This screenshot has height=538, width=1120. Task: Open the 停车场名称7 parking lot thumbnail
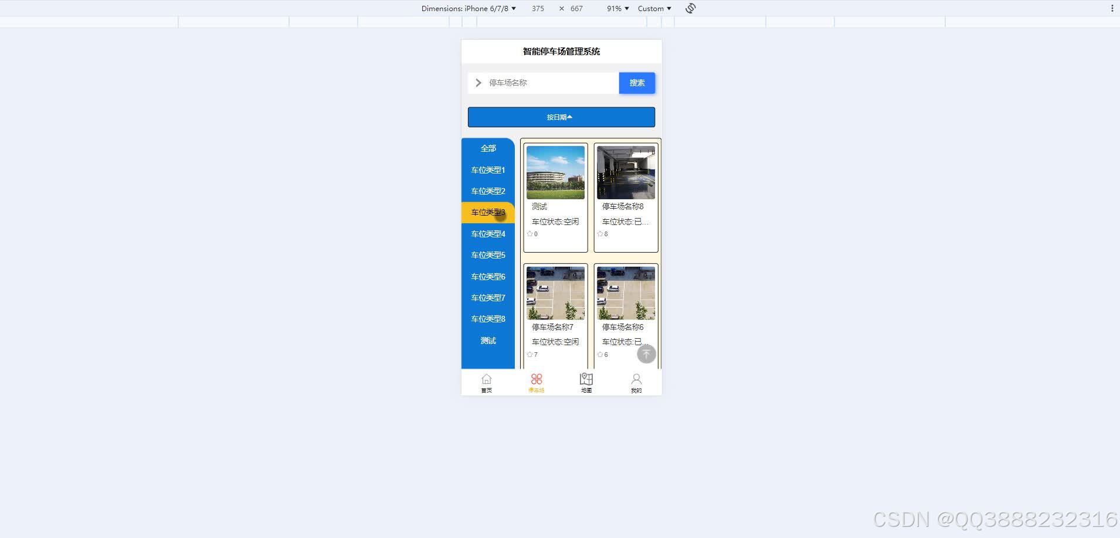pos(555,293)
